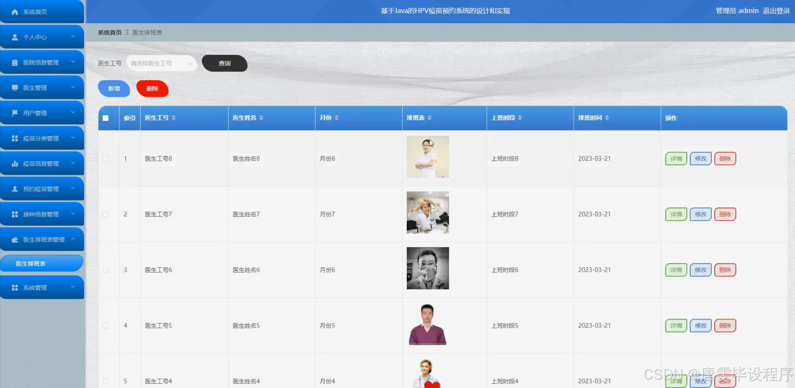Viewport: 795px width, 388px height.
Task: Go to 系统首页 via breadcrumb
Action: pos(110,32)
